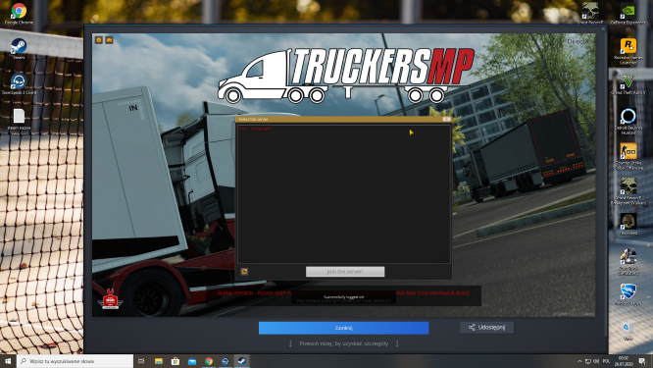This screenshot has height=368, width=653.
Task: Click the second orange icon beside it
Action: click(109, 40)
